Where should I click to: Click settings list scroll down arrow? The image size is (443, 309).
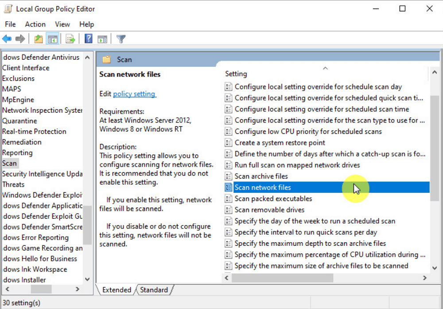[435, 268]
